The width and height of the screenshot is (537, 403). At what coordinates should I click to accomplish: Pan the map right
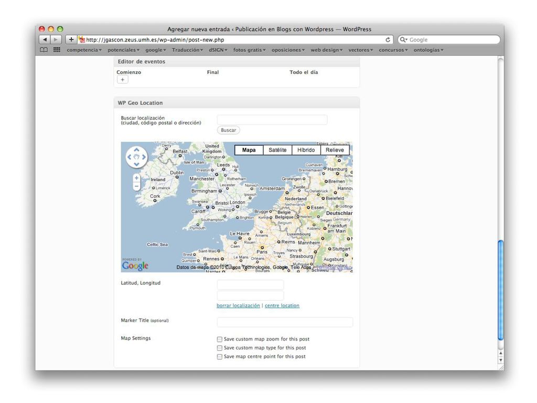click(144, 157)
